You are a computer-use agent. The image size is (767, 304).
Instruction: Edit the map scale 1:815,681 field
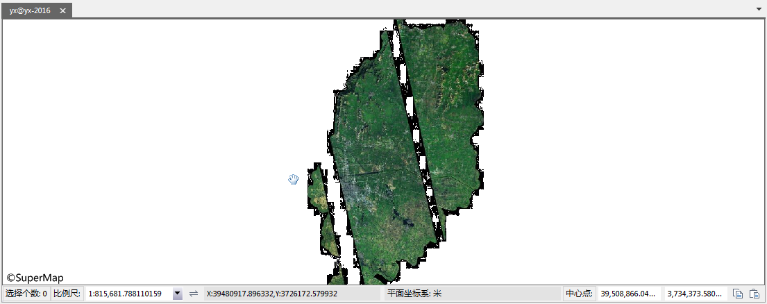(129, 294)
